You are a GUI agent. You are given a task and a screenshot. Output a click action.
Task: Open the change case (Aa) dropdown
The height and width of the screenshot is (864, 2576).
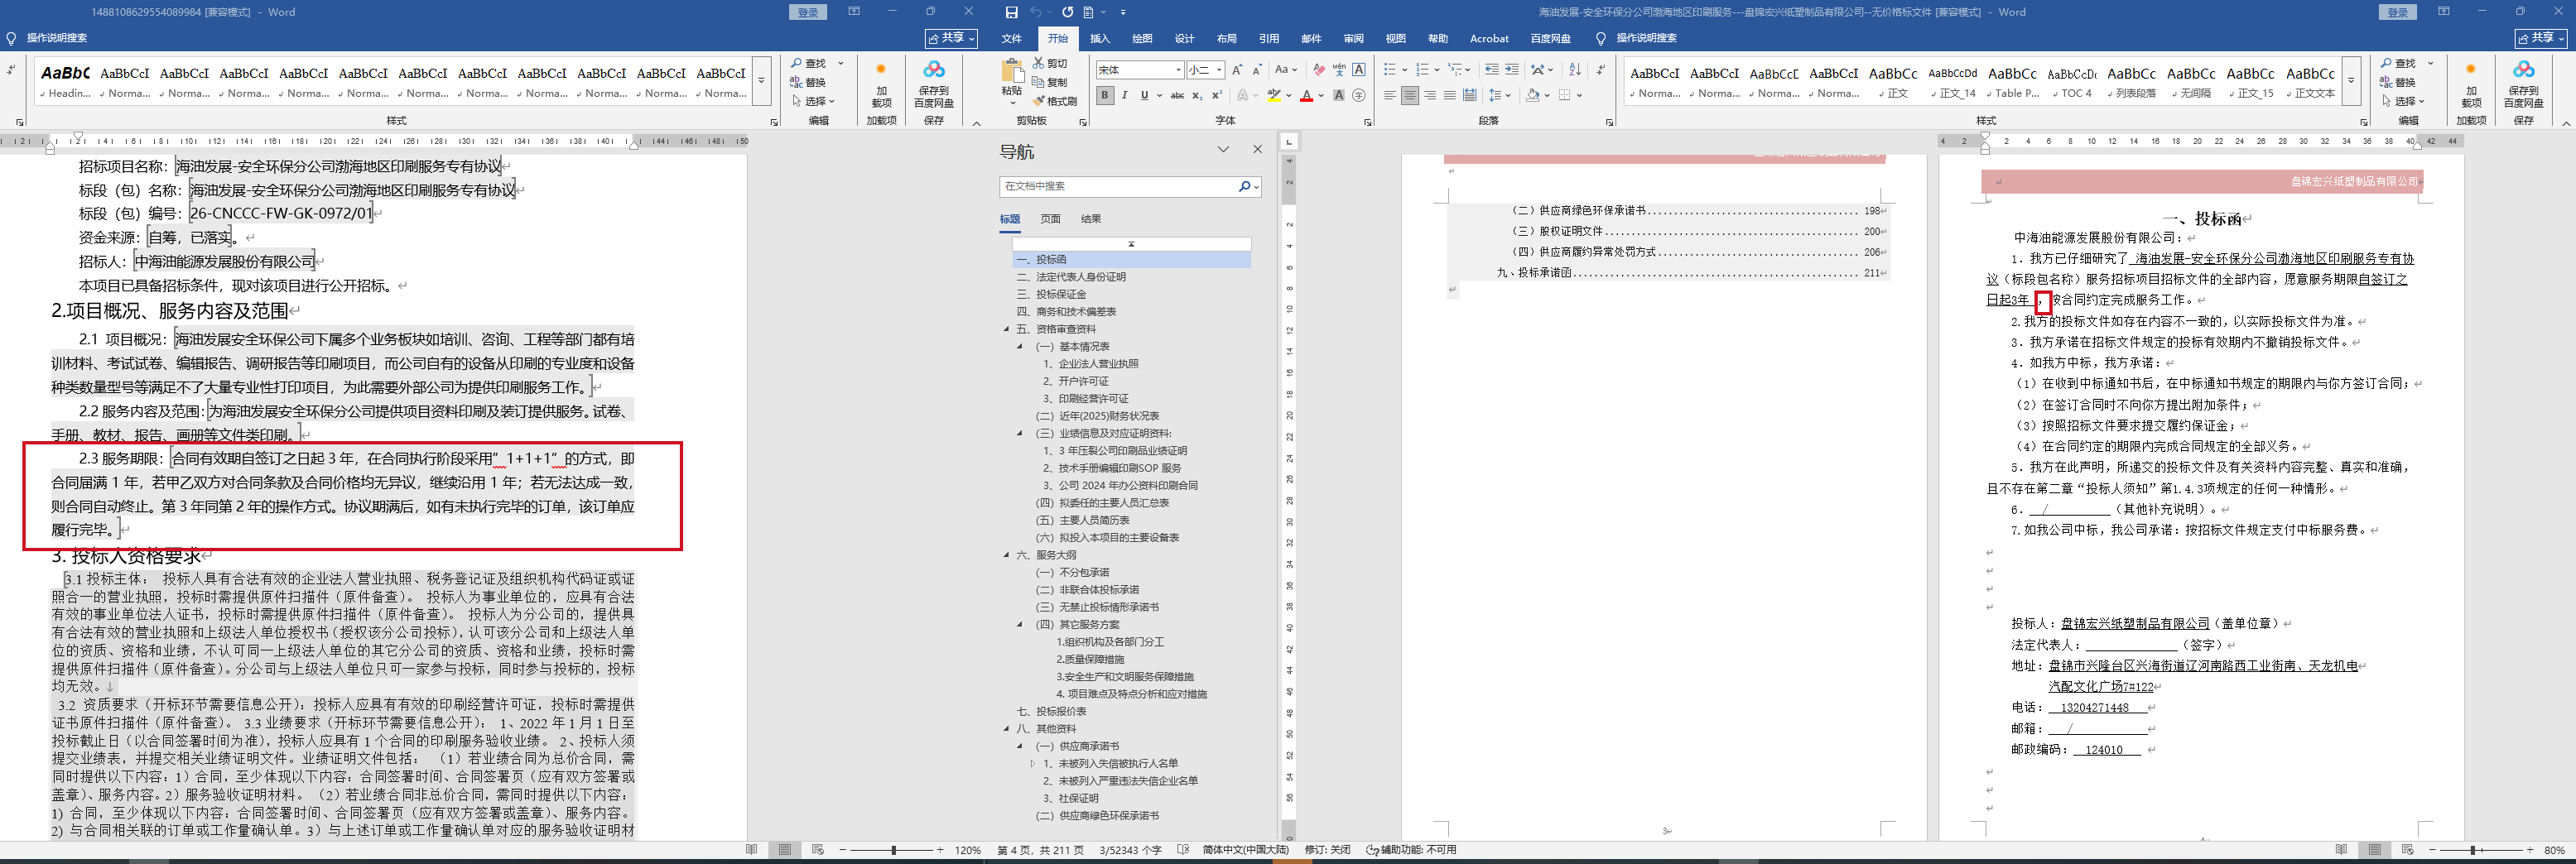click(x=1286, y=70)
